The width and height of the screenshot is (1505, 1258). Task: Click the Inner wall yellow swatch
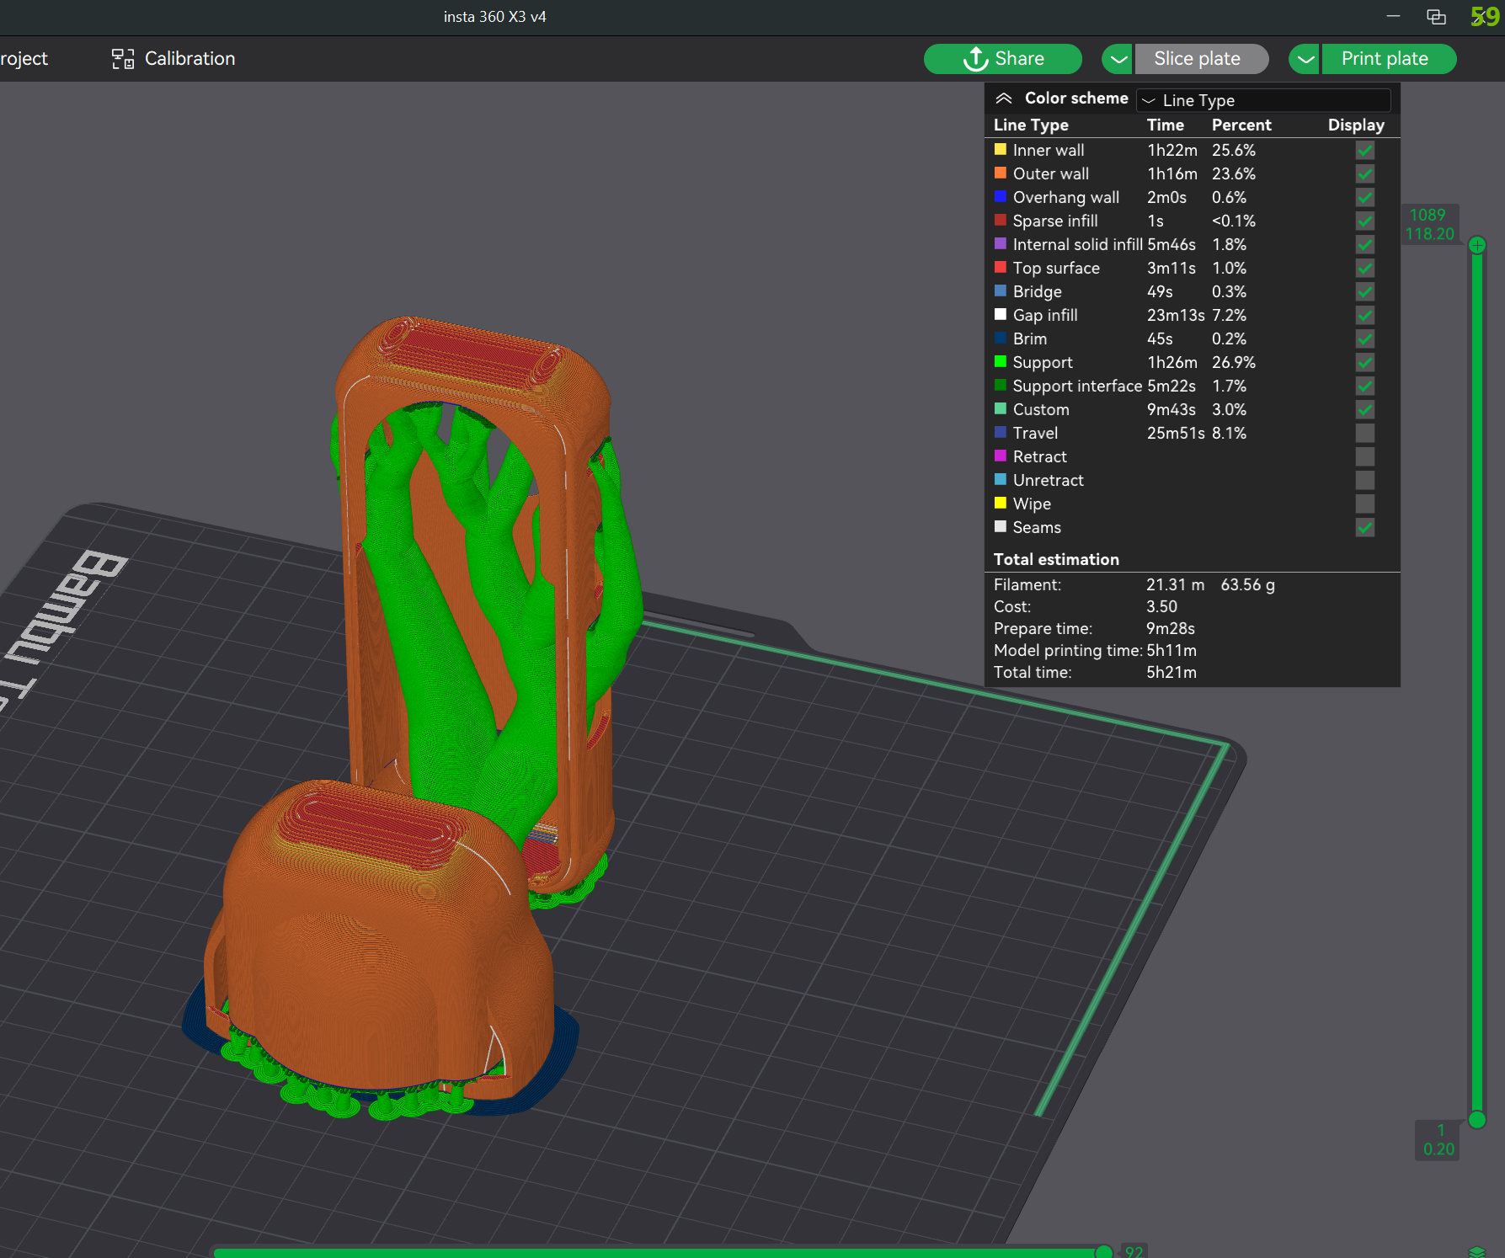point(1001,149)
